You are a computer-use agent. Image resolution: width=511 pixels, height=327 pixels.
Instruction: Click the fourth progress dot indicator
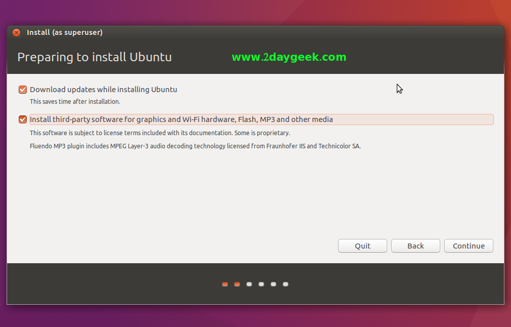pyautogui.click(x=261, y=284)
